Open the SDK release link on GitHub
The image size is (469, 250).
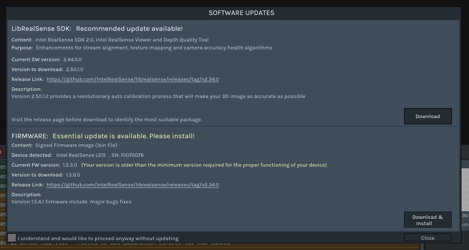click(133, 79)
